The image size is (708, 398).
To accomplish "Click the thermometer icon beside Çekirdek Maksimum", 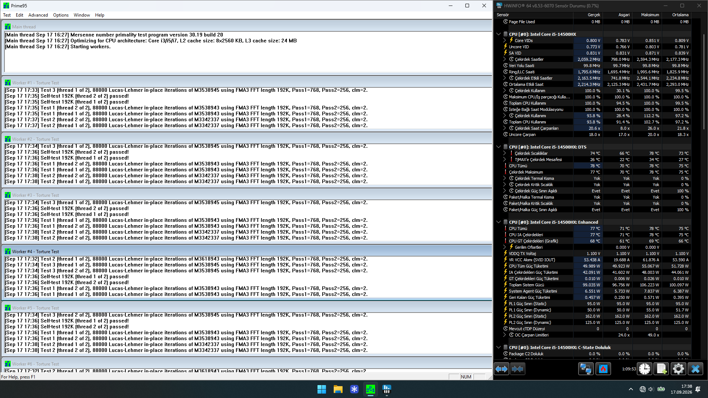I will tap(506, 172).
